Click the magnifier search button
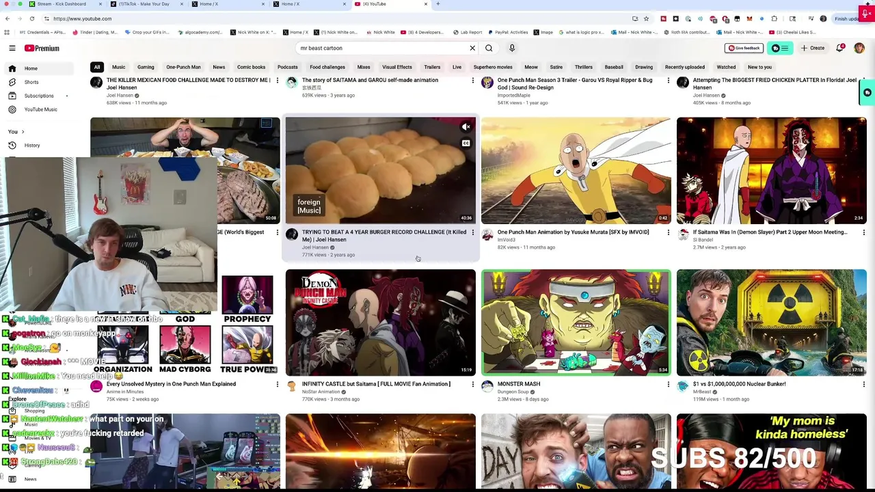875x492 pixels. (489, 48)
